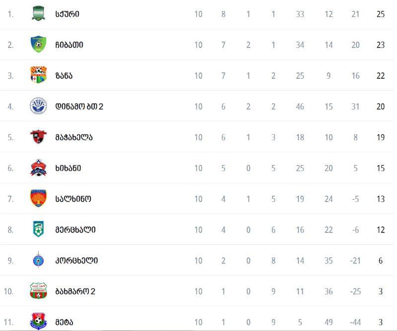397x331 pixels.
Task: Open the ჩიბათი team page
Action: [x=69, y=45]
